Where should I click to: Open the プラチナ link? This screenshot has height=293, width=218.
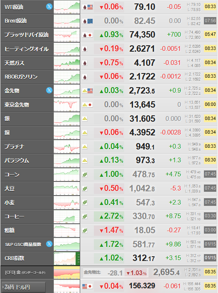[x=15, y=146]
